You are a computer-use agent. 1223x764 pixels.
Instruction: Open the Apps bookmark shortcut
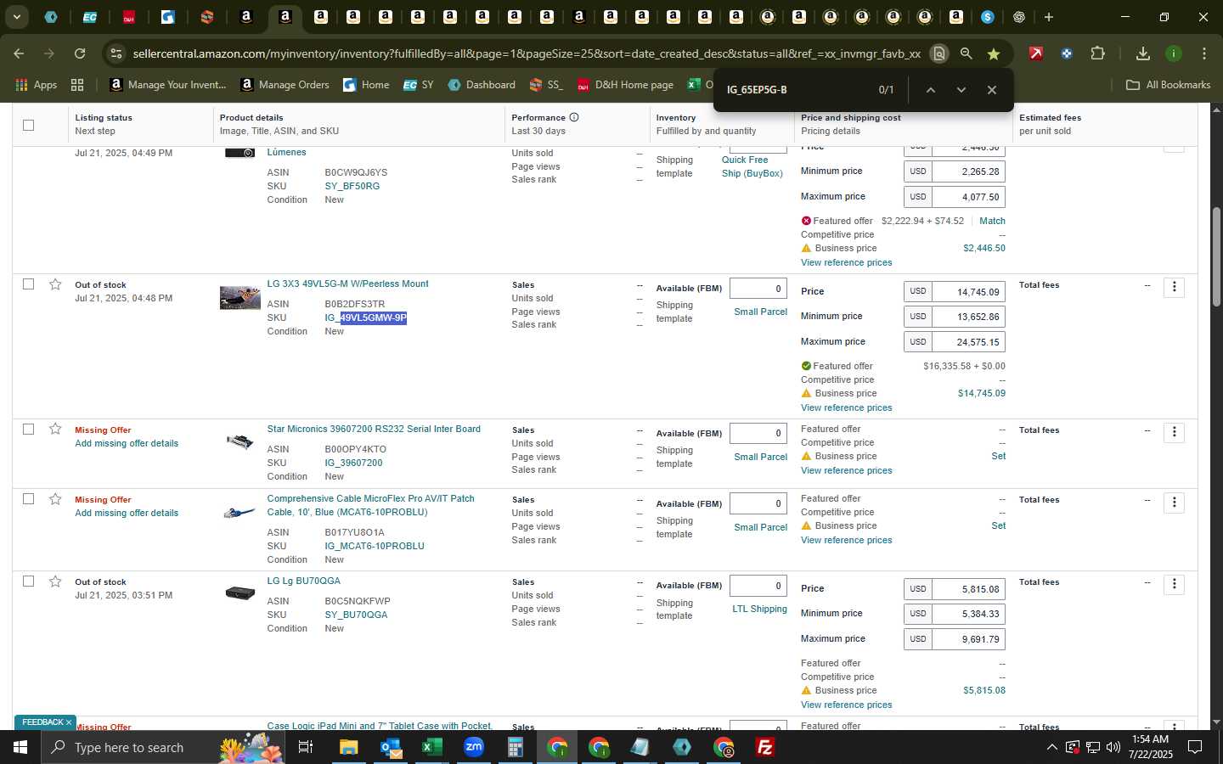tap(37, 85)
